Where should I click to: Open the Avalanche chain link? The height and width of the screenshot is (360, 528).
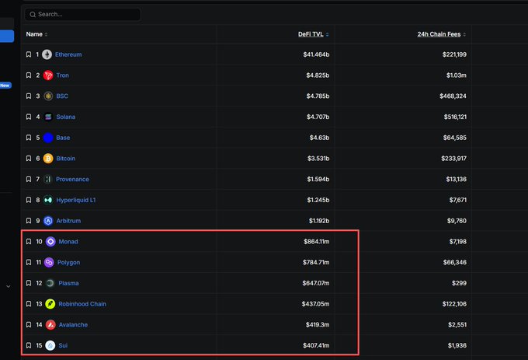tap(74, 325)
